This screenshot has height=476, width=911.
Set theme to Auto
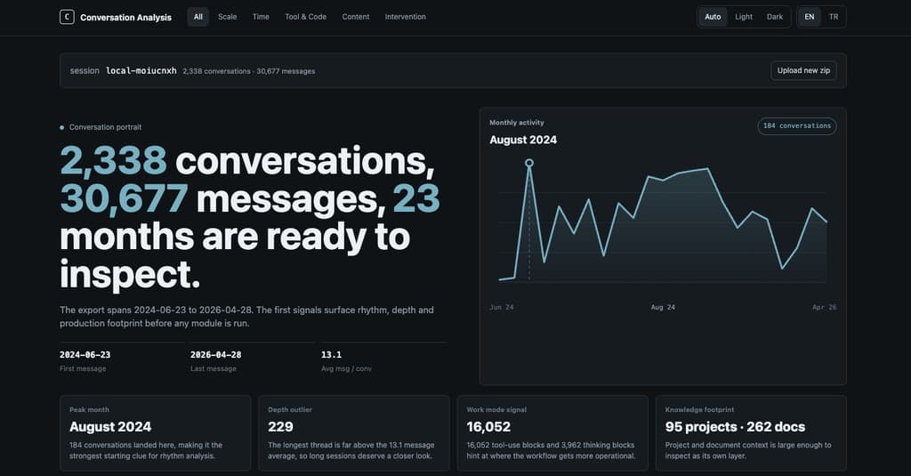click(x=713, y=17)
